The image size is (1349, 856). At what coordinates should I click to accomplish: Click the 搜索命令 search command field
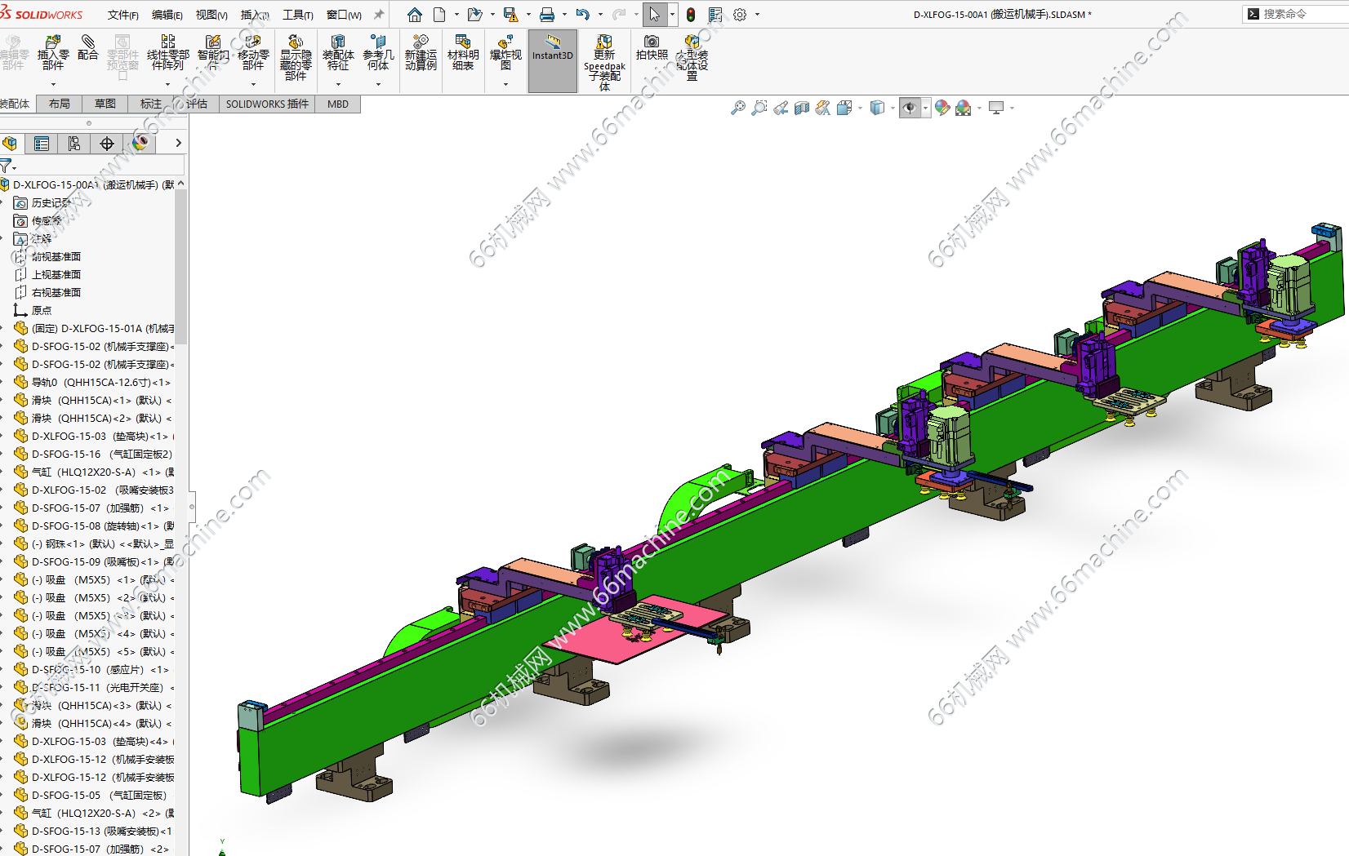[x=1295, y=14]
